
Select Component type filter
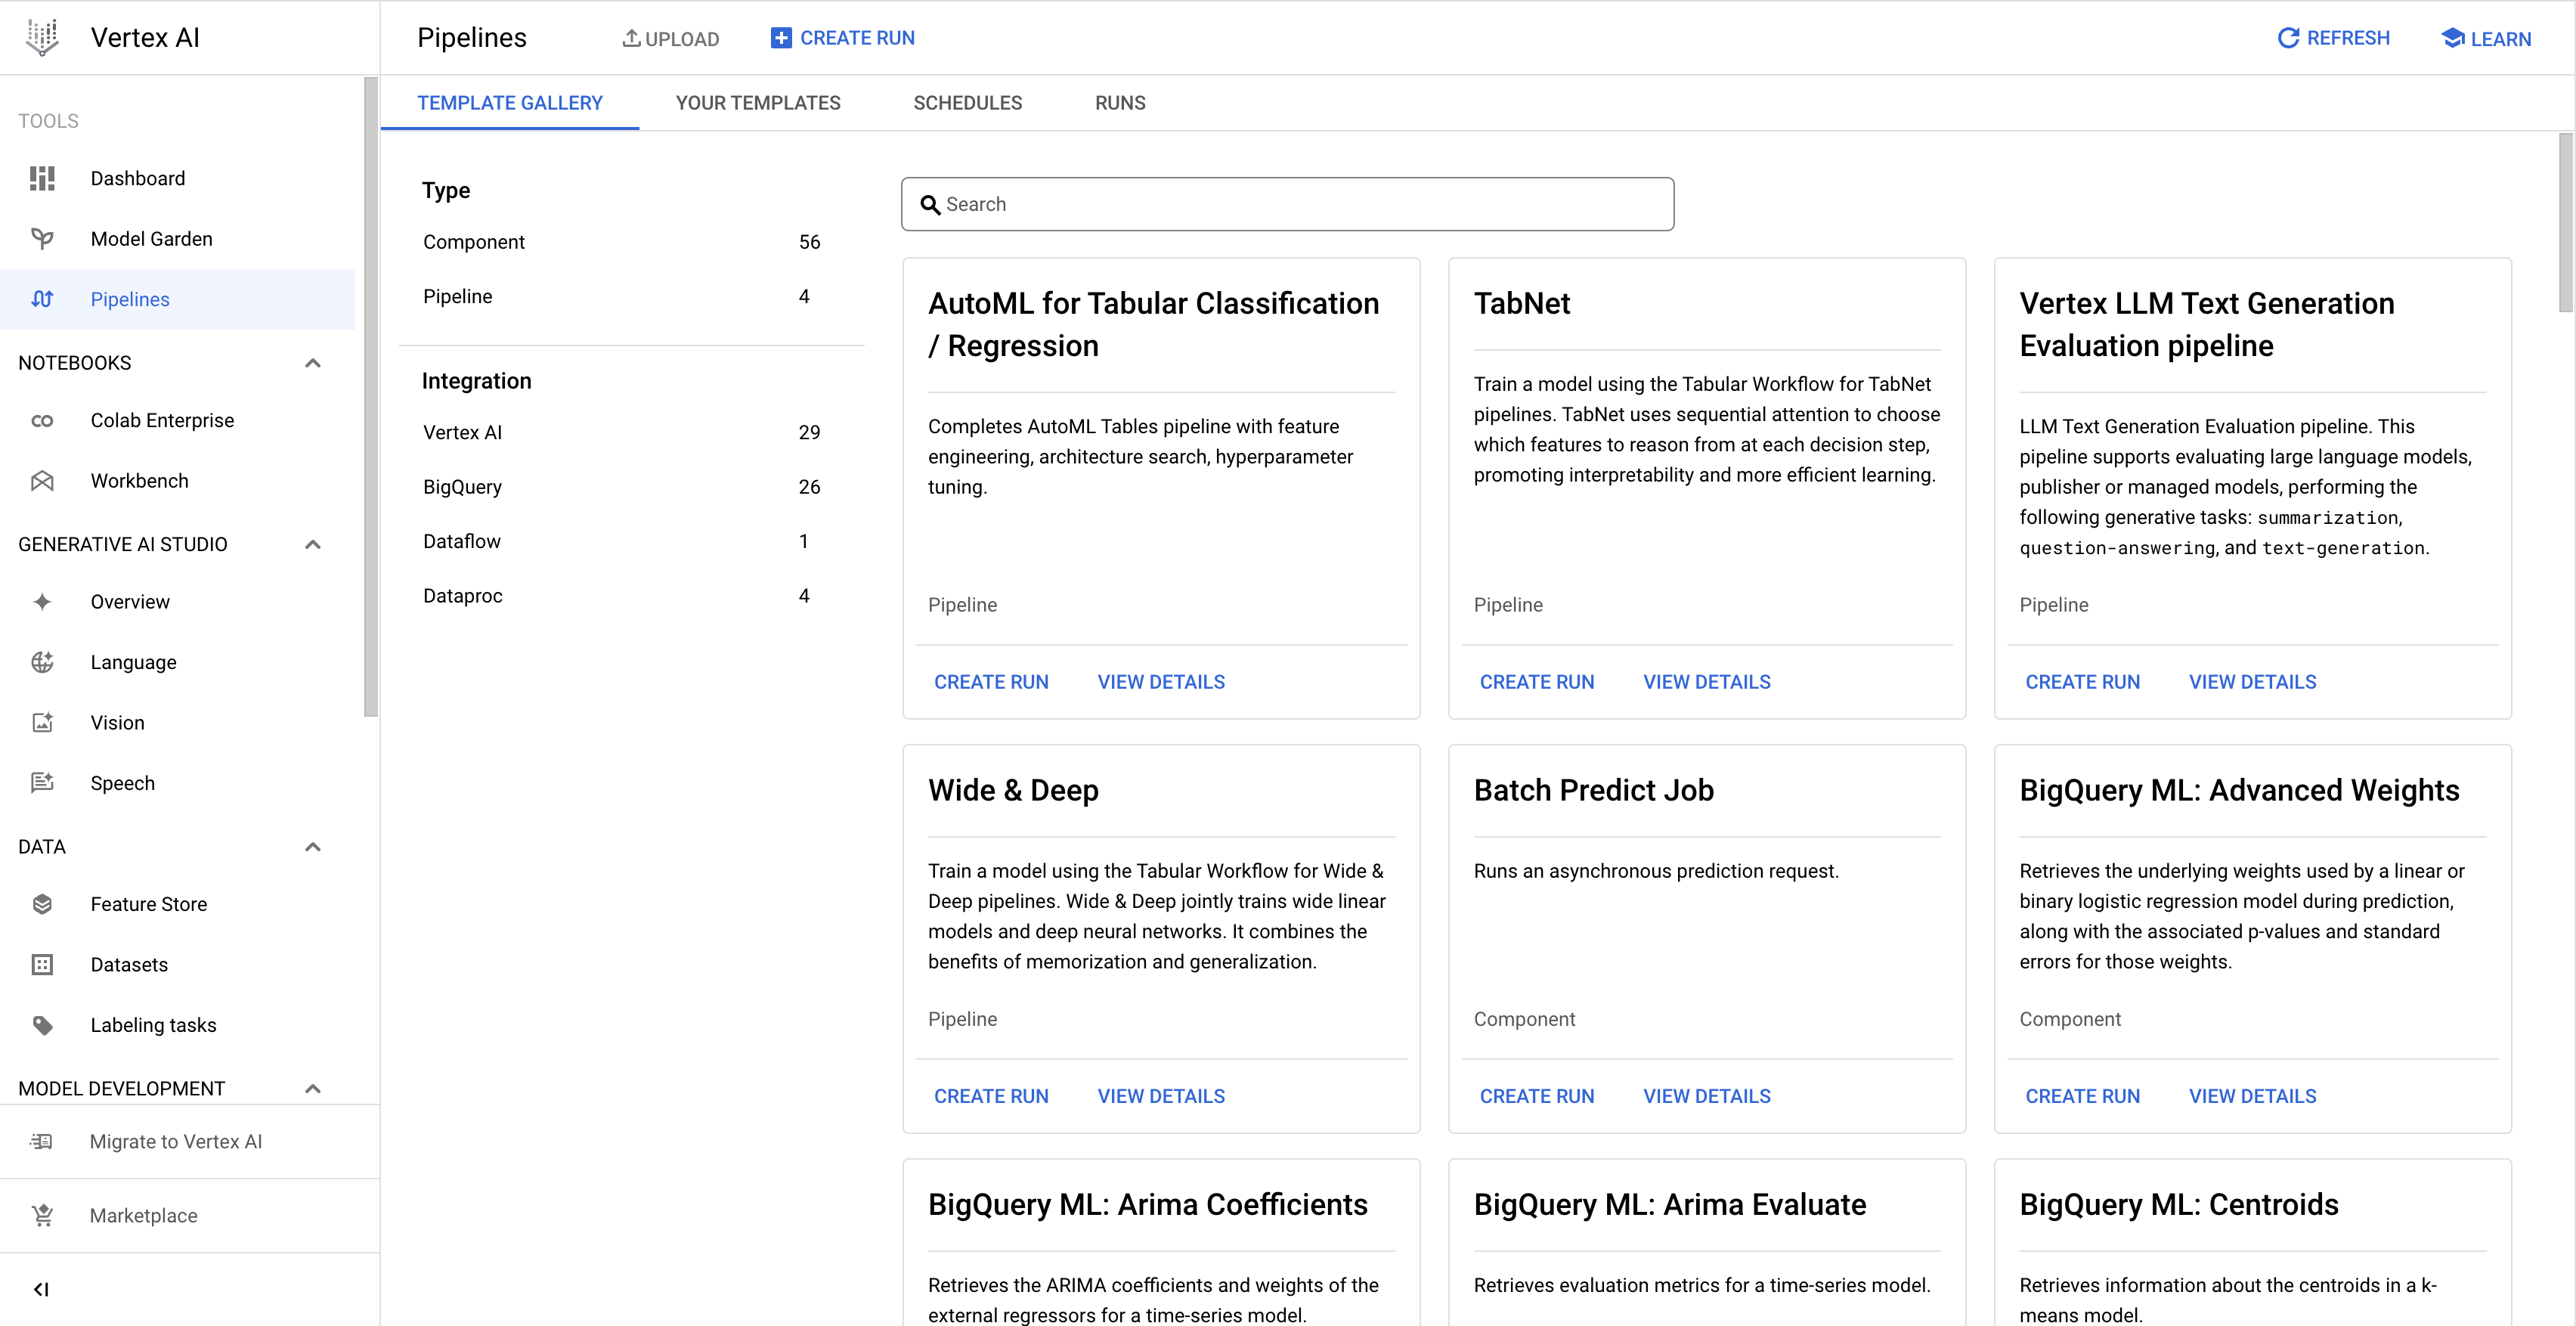473,242
